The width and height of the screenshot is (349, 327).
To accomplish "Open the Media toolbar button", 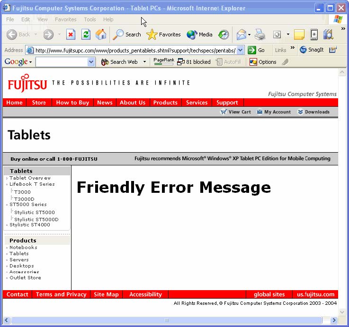I will tap(200, 34).
